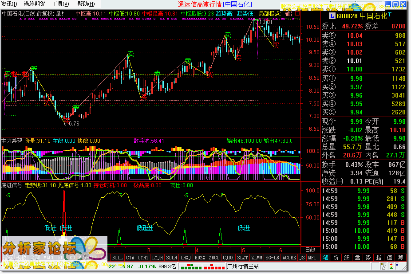Screen dimensions: 411x274
Task: Open the 细 tab in the quote panel
Action: [x=347, y=258]
